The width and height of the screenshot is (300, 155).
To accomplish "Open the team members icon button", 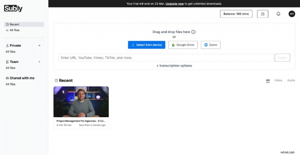I will (x=262, y=14).
